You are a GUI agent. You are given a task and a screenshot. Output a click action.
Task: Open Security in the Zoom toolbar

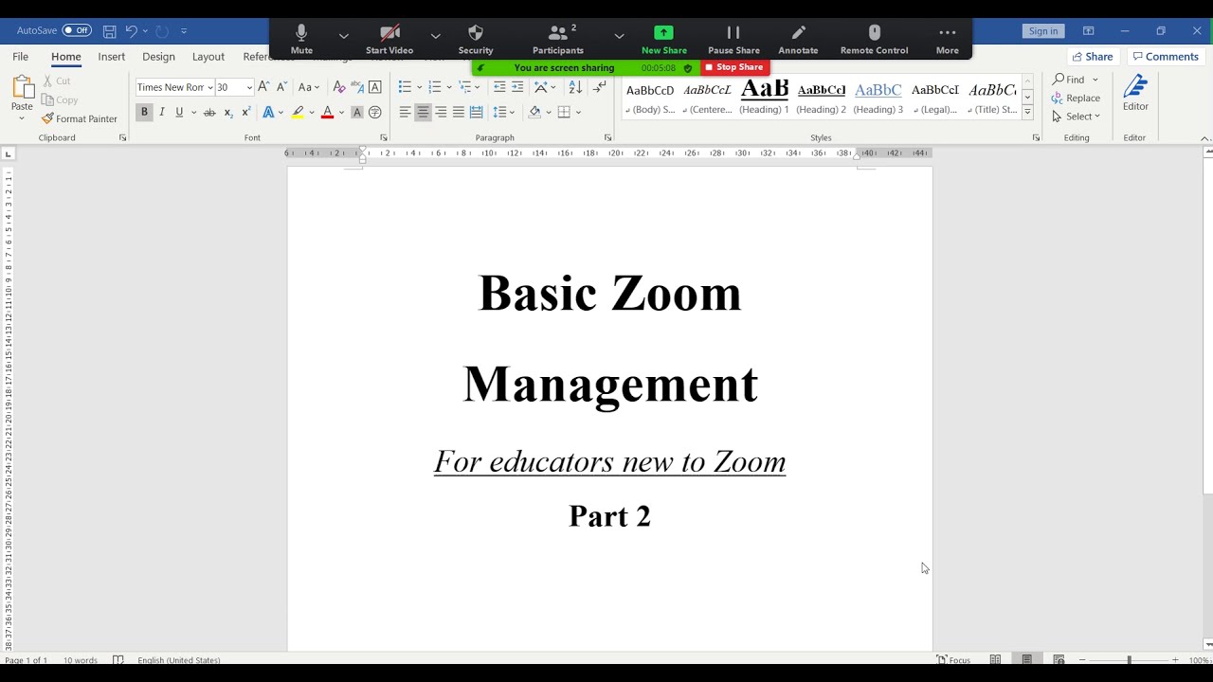pyautogui.click(x=476, y=39)
